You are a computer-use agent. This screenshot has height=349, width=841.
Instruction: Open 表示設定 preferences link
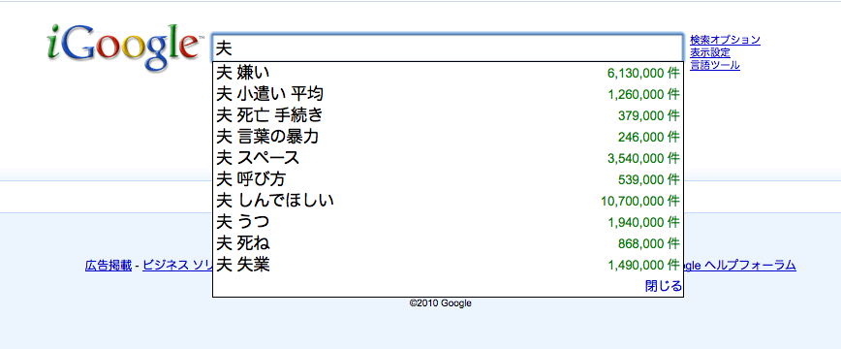[x=710, y=52]
